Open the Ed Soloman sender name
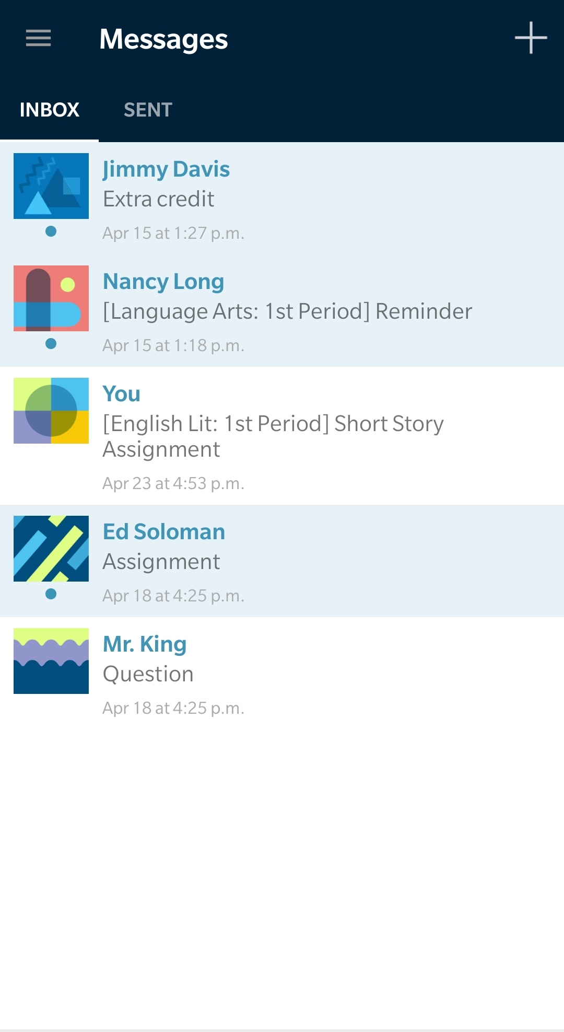This screenshot has width=564, height=1032. click(x=164, y=532)
